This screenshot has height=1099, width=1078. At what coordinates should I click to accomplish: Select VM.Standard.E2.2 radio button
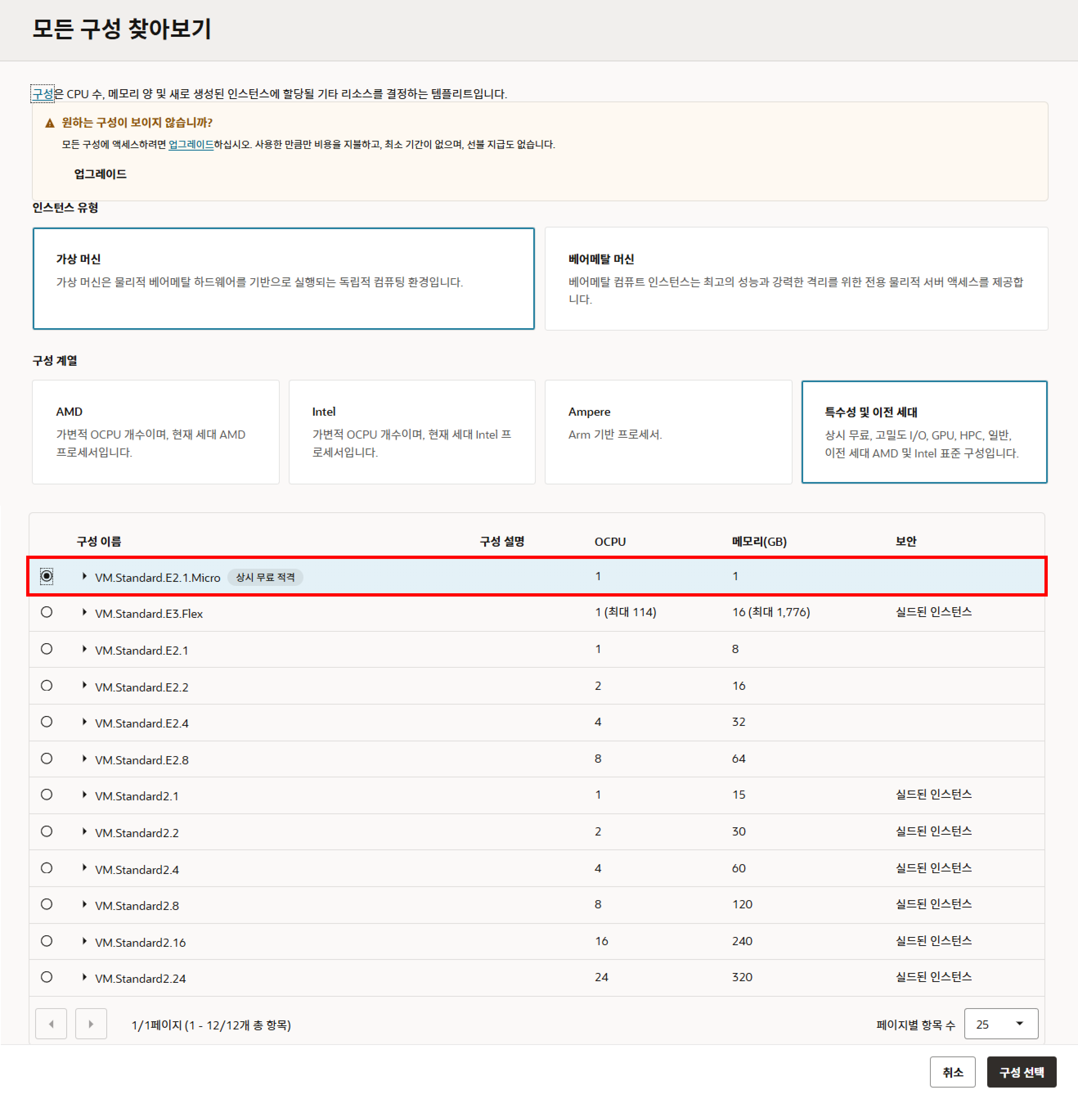coord(47,685)
